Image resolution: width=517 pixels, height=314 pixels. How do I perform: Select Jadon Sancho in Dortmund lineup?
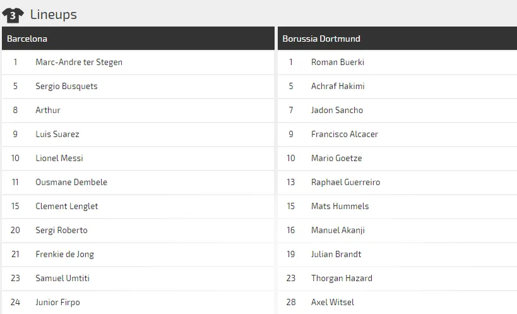(337, 110)
